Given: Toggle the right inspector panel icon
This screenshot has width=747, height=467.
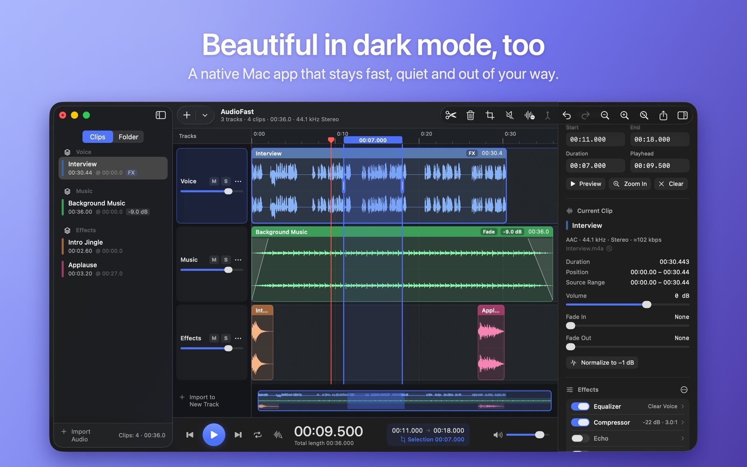Looking at the screenshot, I should tap(683, 115).
